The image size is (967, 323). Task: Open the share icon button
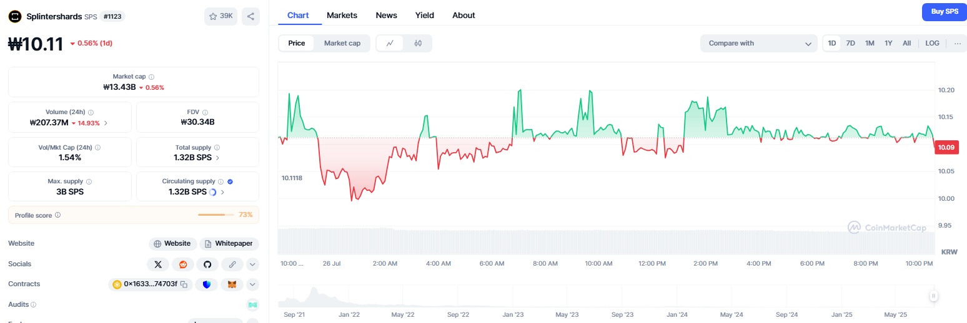[x=250, y=16]
